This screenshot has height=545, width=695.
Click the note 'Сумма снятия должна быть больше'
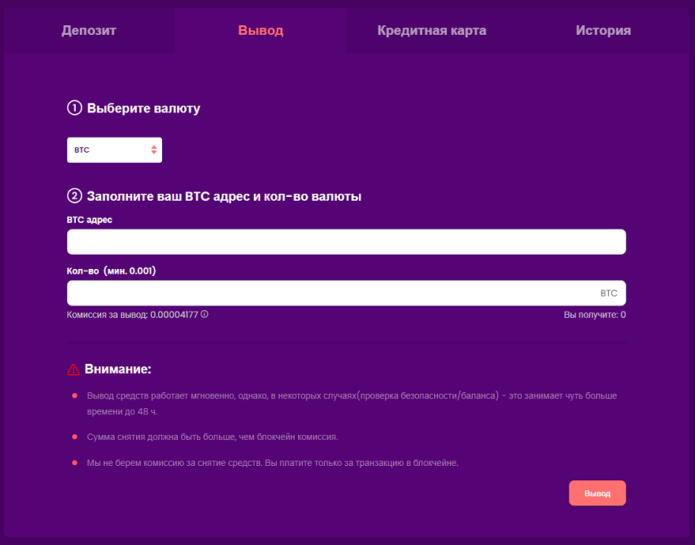pyautogui.click(x=213, y=437)
